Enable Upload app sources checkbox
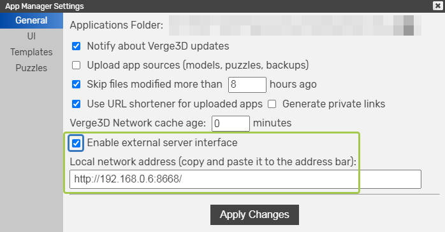Screen dimensions: 445x232 [76, 65]
